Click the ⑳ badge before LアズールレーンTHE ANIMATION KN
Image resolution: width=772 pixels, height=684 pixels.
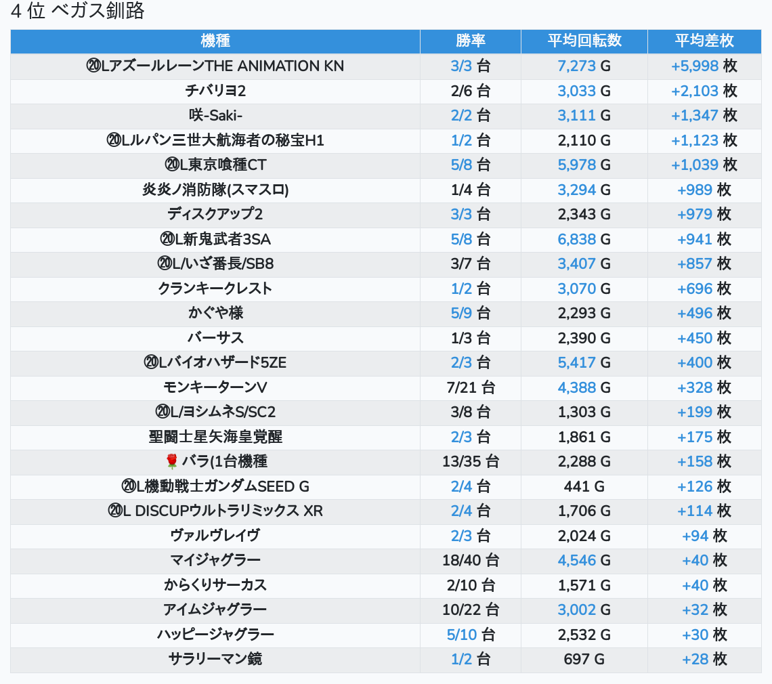(x=93, y=66)
